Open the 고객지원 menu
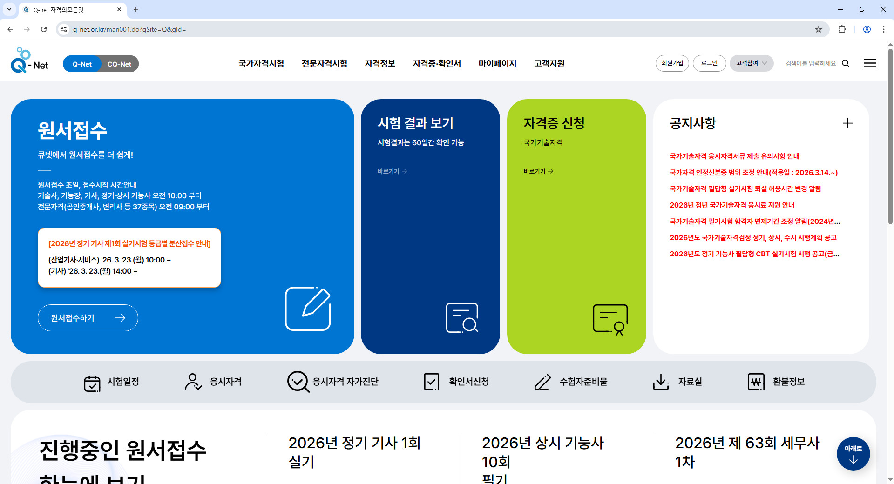The image size is (894, 484). click(549, 63)
